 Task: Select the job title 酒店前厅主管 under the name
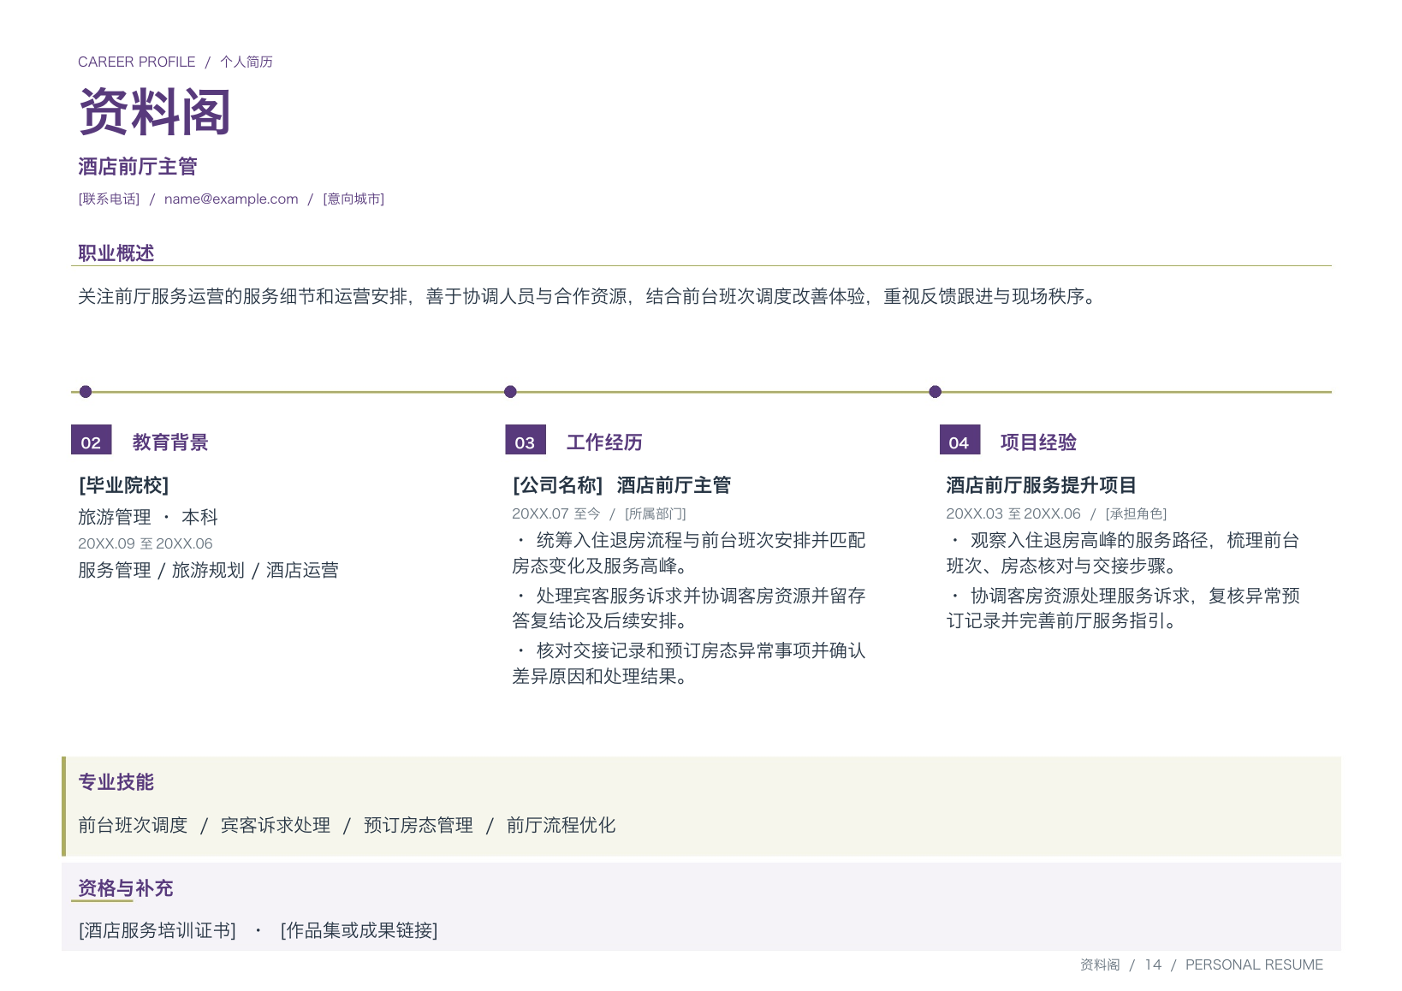tap(138, 166)
